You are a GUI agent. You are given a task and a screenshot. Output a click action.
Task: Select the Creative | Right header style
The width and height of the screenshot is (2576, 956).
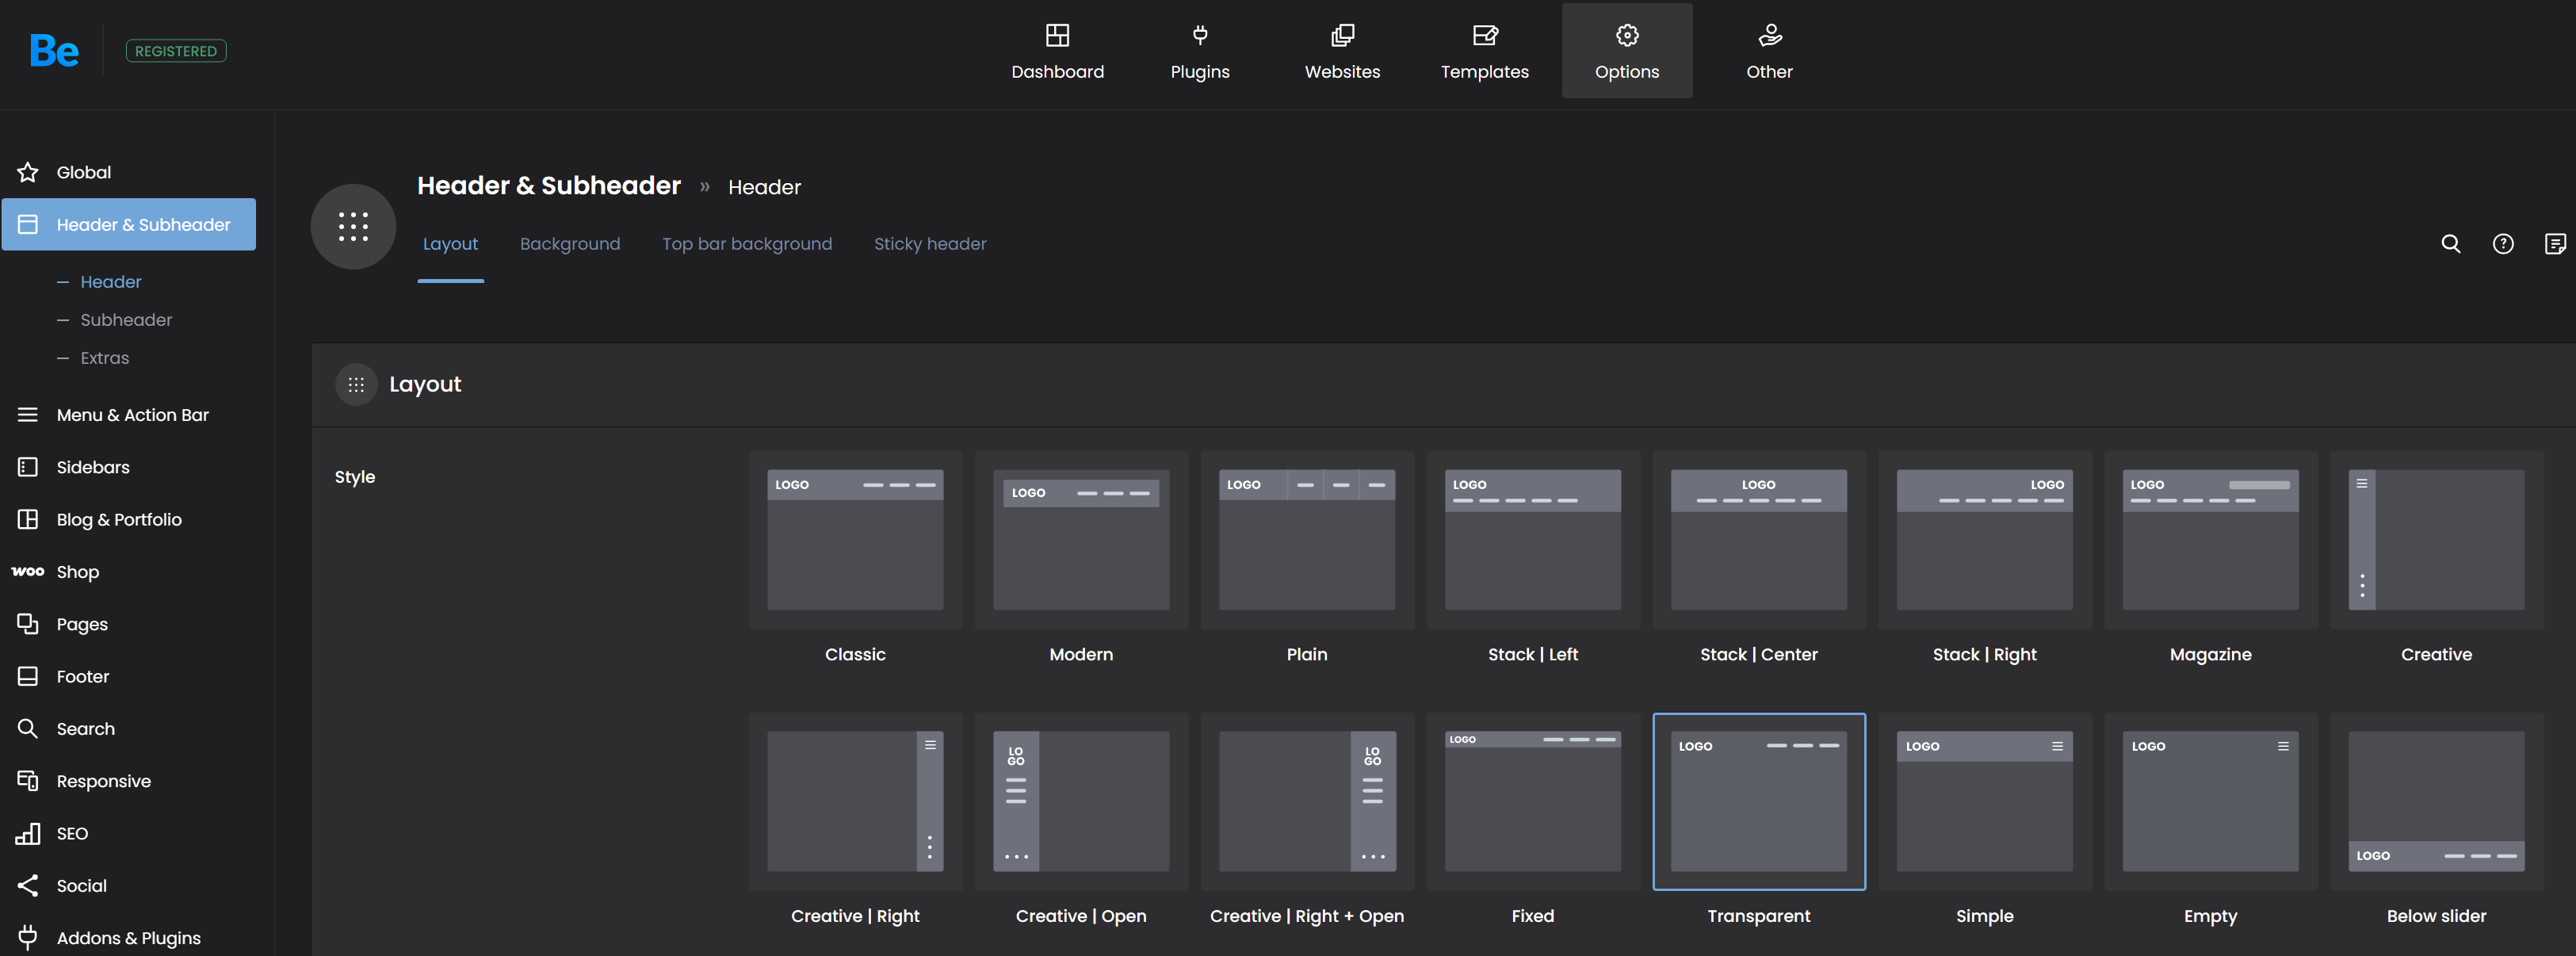point(855,802)
